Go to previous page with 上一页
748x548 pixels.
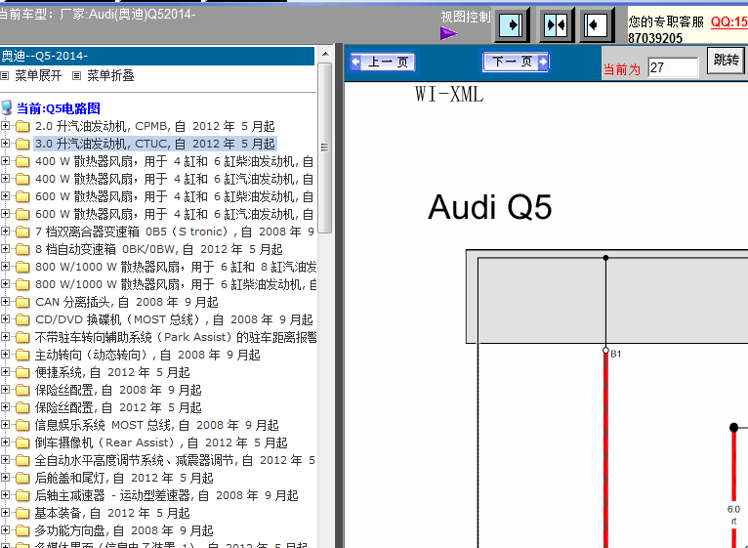pos(383,62)
